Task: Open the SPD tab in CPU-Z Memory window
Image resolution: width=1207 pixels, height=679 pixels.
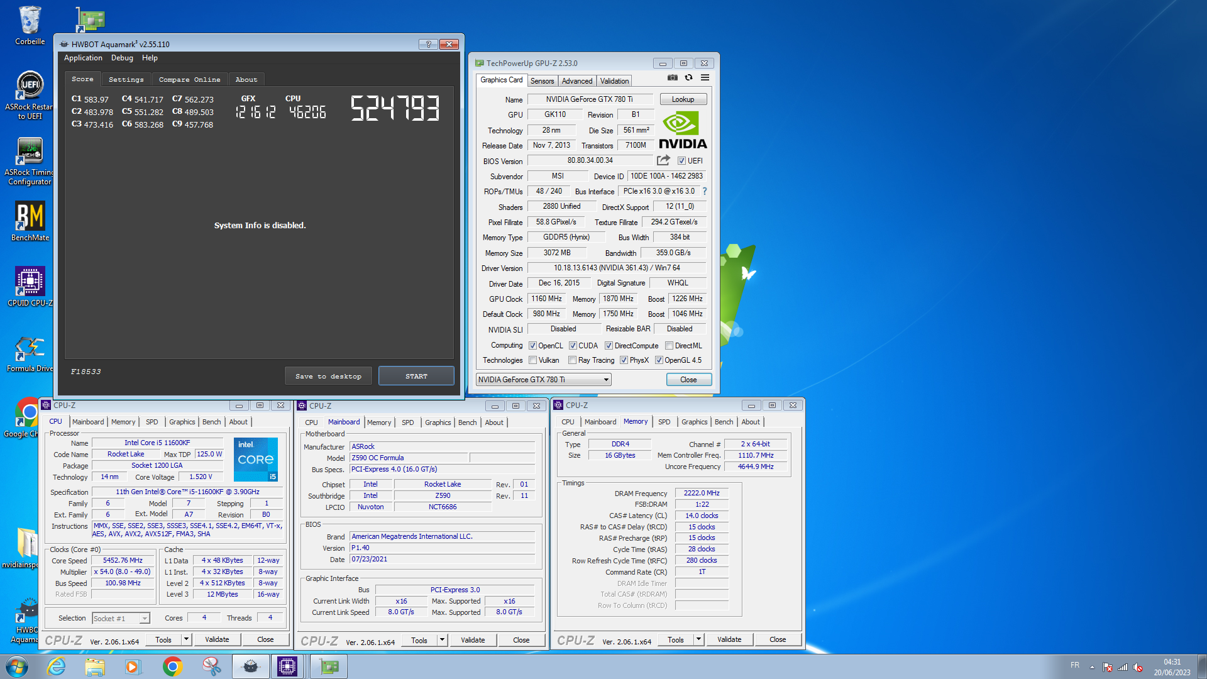Action: (664, 422)
